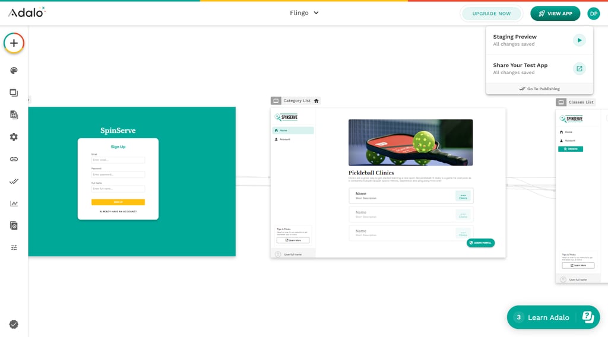Click SpinServe title on the signup screen
Viewport: 608px width, 337px height.
click(x=118, y=131)
